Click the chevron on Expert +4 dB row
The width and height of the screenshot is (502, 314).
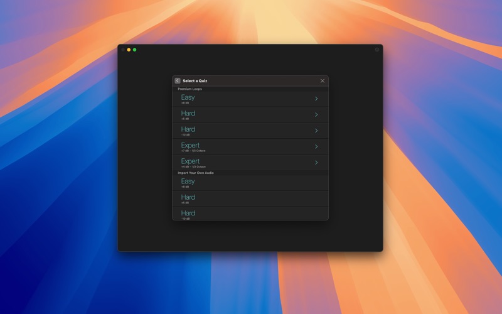(x=316, y=163)
